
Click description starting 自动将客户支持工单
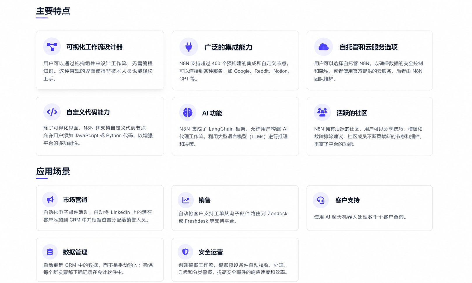pos(233,217)
